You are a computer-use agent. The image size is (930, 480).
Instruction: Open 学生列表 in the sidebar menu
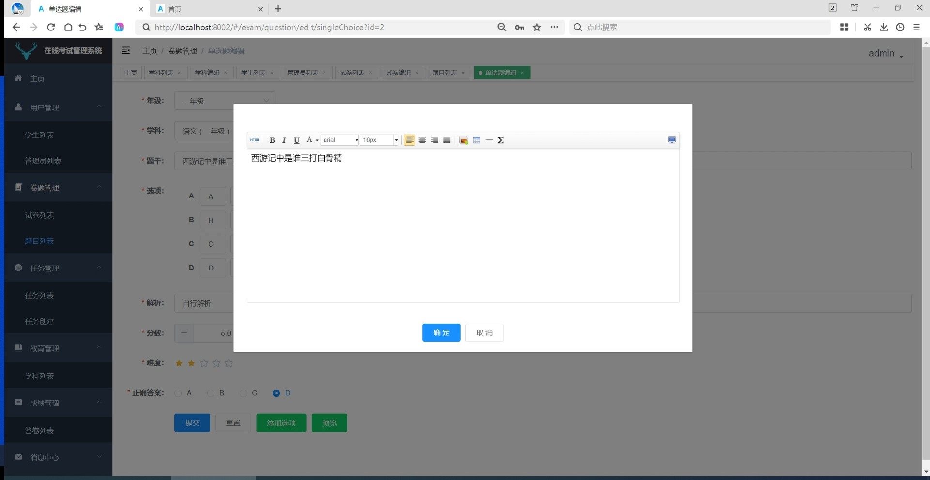tap(39, 135)
